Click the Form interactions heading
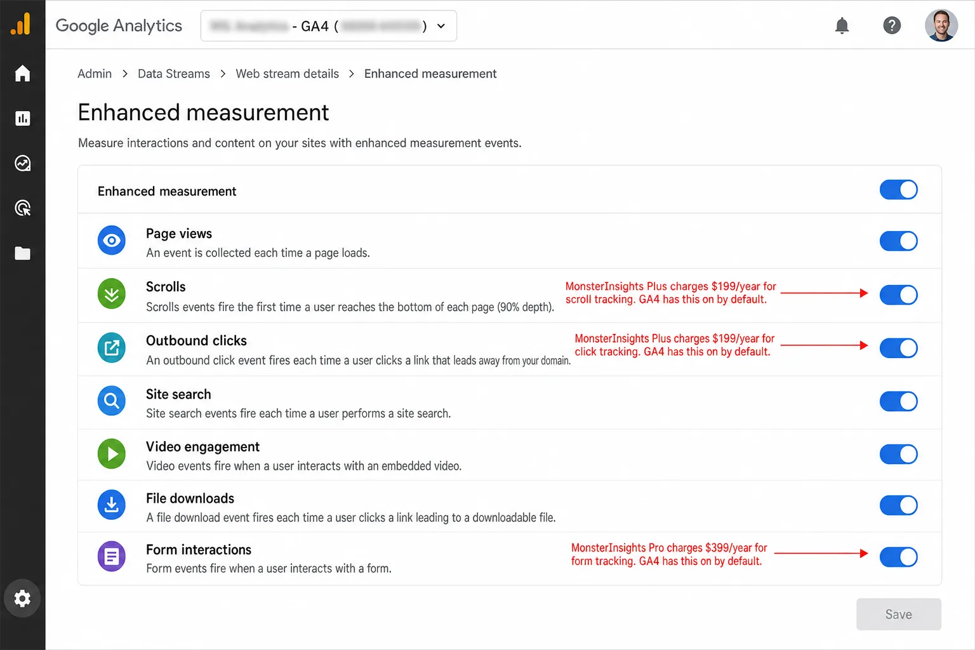Image resolution: width=975 pixels, height=650 pixels. [x=199, y=550]
